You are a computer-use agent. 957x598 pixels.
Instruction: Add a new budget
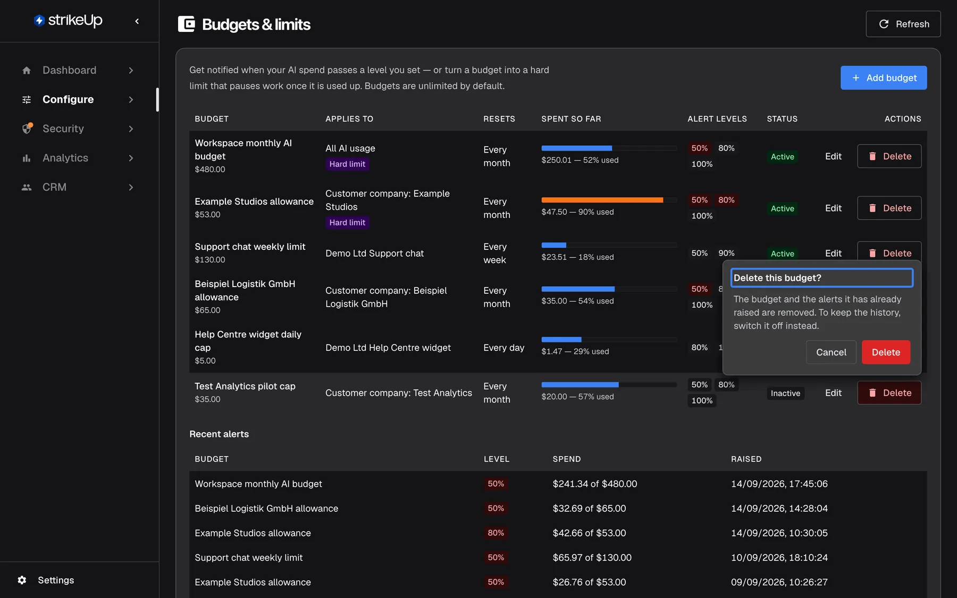[x=884, y=78]
